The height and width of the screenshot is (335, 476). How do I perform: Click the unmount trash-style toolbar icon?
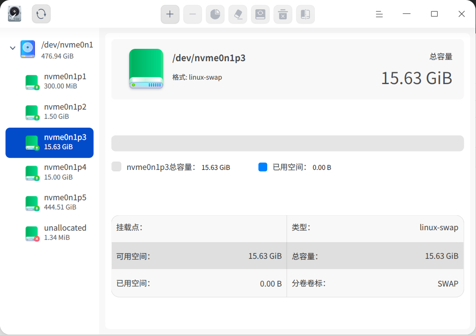point(283,14)
